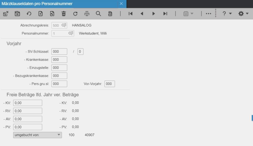Viewport: 253px width, 146px height.
Task: Open the three-dots more options menu
Action: (208, 14)
